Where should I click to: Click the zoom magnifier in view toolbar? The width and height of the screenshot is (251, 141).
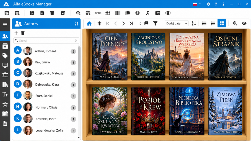[x=235, y=24]
